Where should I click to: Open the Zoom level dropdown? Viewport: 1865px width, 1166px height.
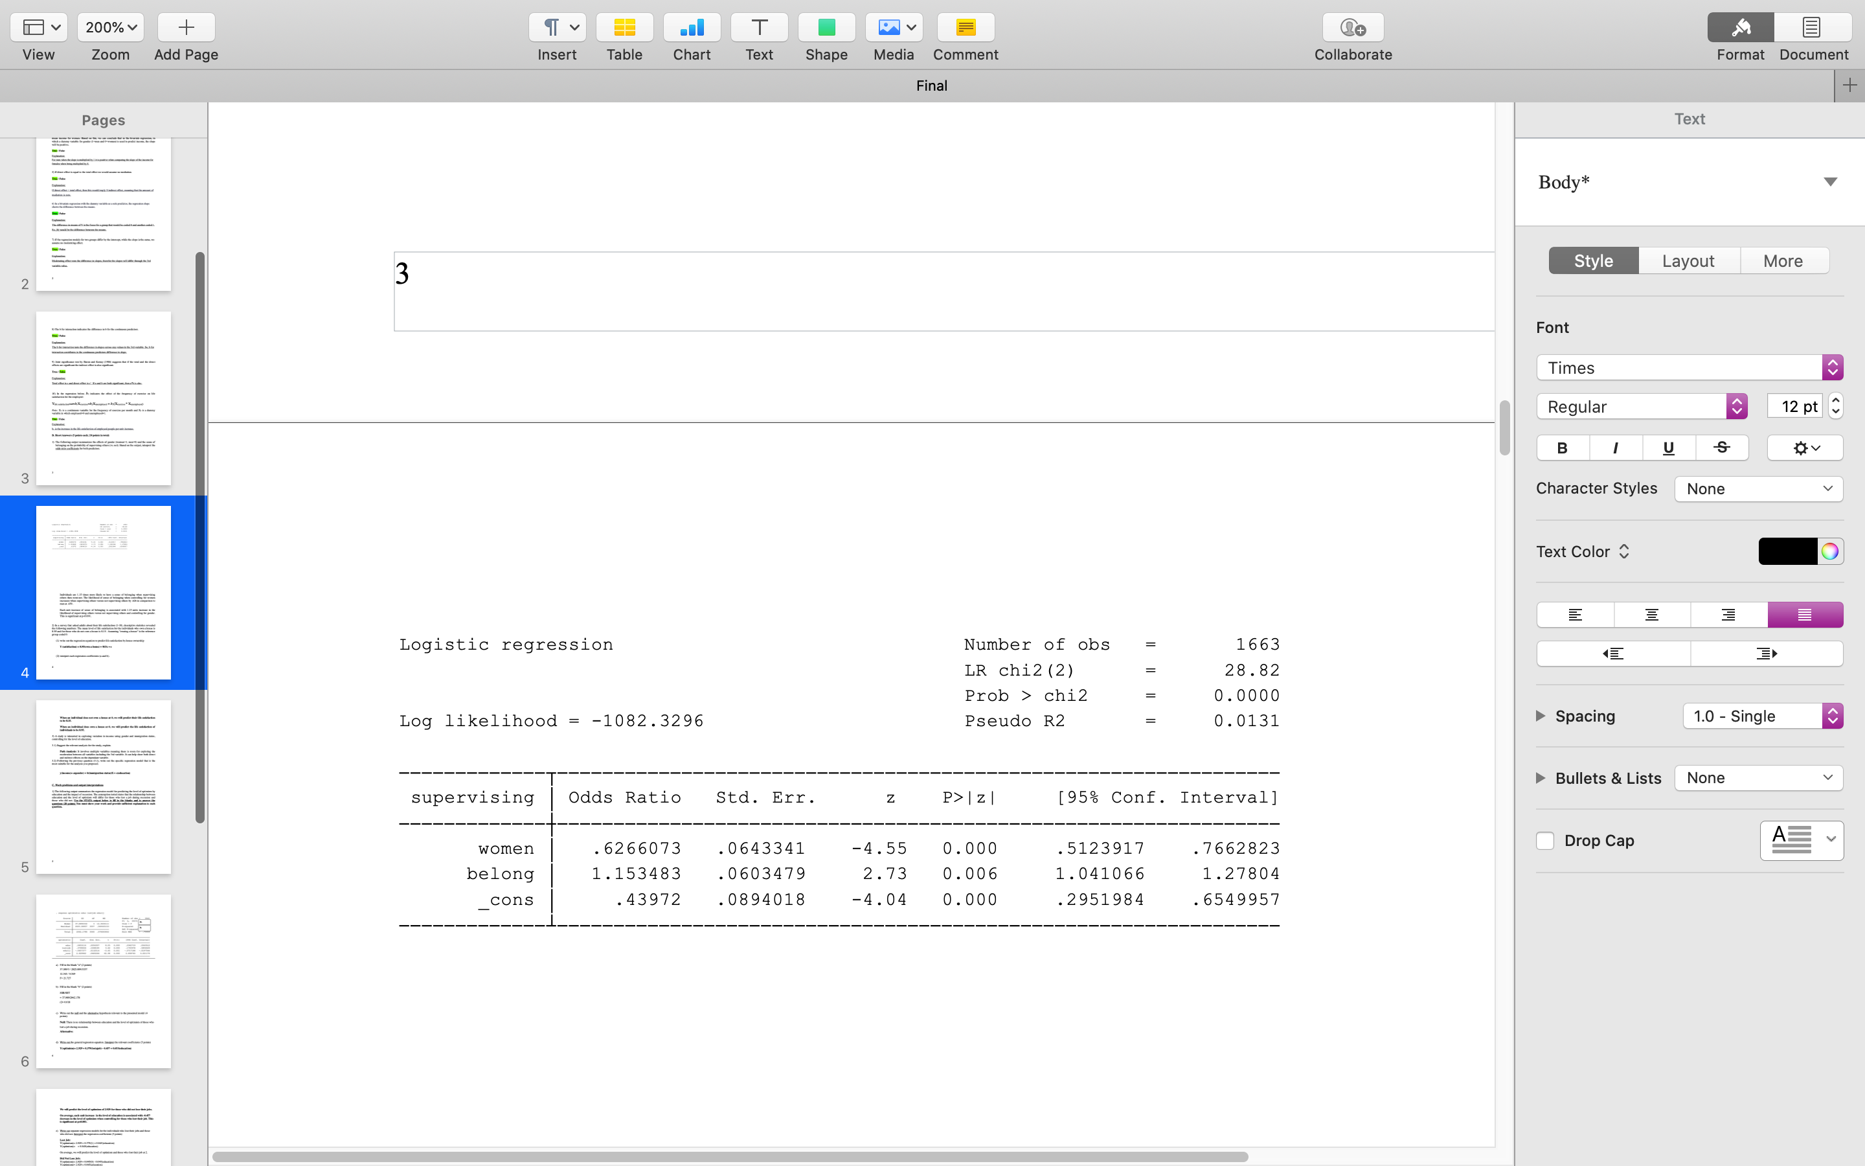pyautogui.click(x=111, y=28)
